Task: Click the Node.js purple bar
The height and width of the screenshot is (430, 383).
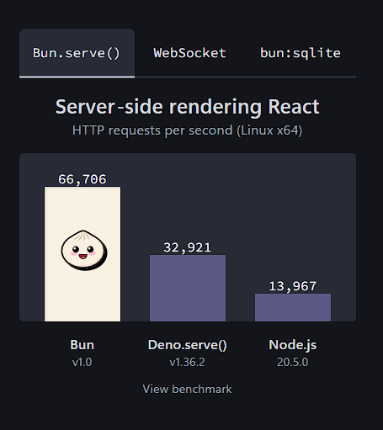Action: click(x=293, y=307)
